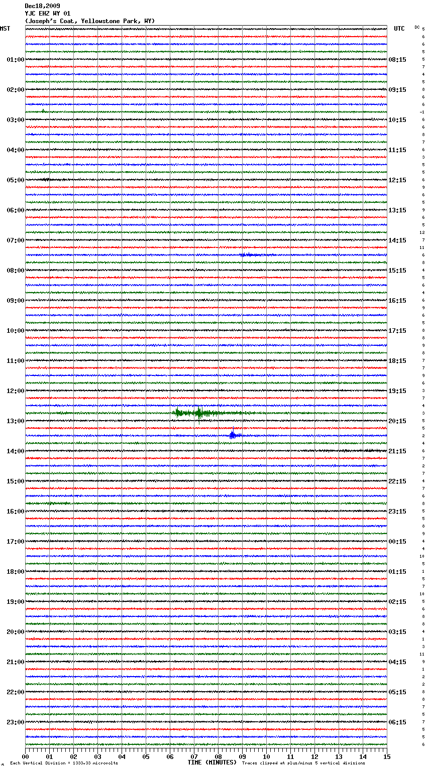Select the 12:00 MST time label
The image size is (427, 770).
click(x=15, y=391)
